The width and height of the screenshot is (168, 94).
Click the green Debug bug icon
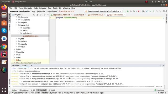pyautogui.click(x=128, y=11)
